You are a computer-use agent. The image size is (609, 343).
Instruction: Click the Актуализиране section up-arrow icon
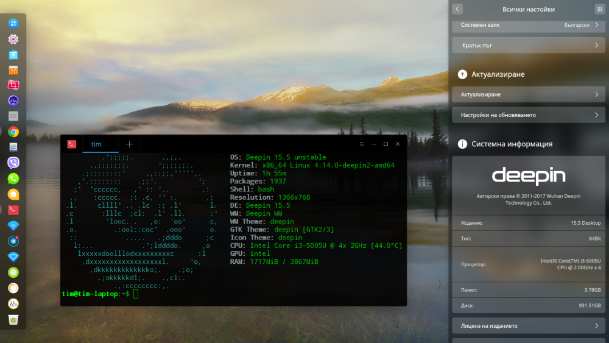462,74
